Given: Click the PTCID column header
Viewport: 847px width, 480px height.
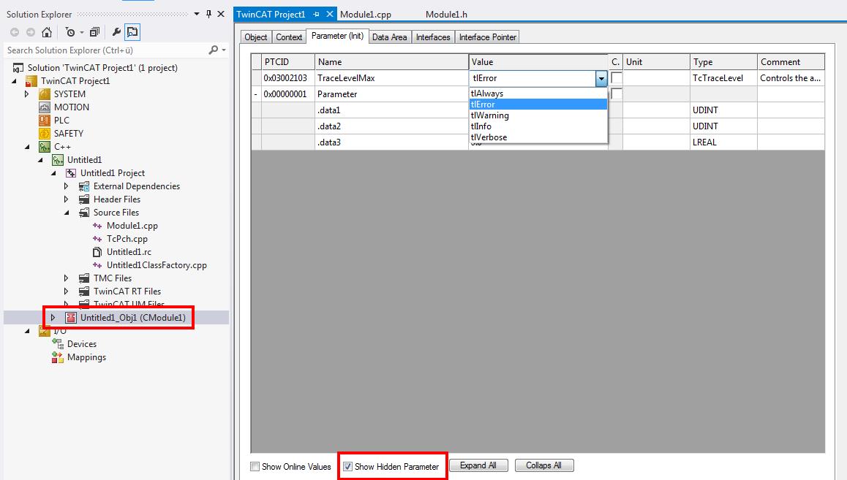Looking at the screenshot, I should [x=288, y=62].
